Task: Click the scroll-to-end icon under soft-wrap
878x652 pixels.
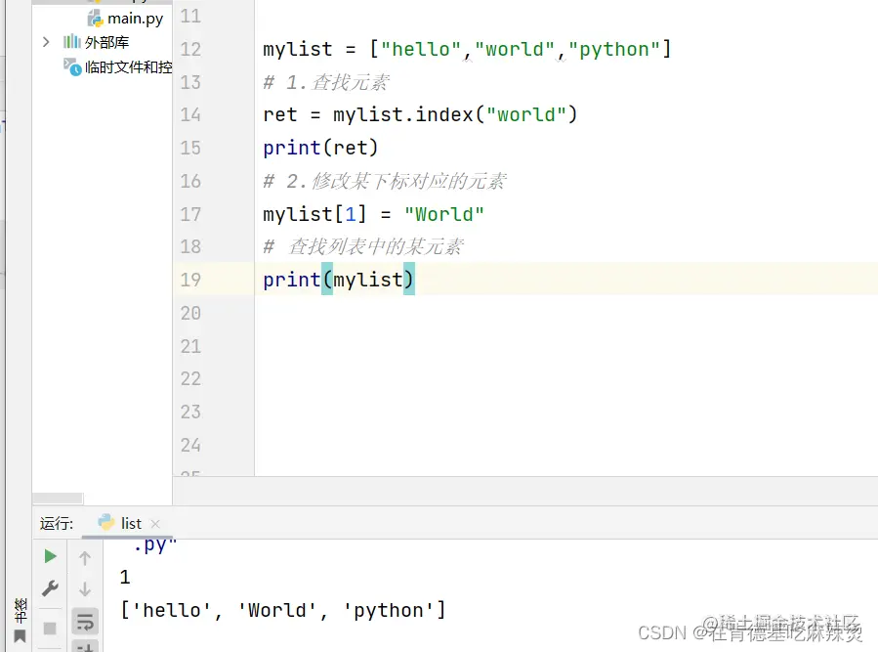Action: [x=85, y=646]
